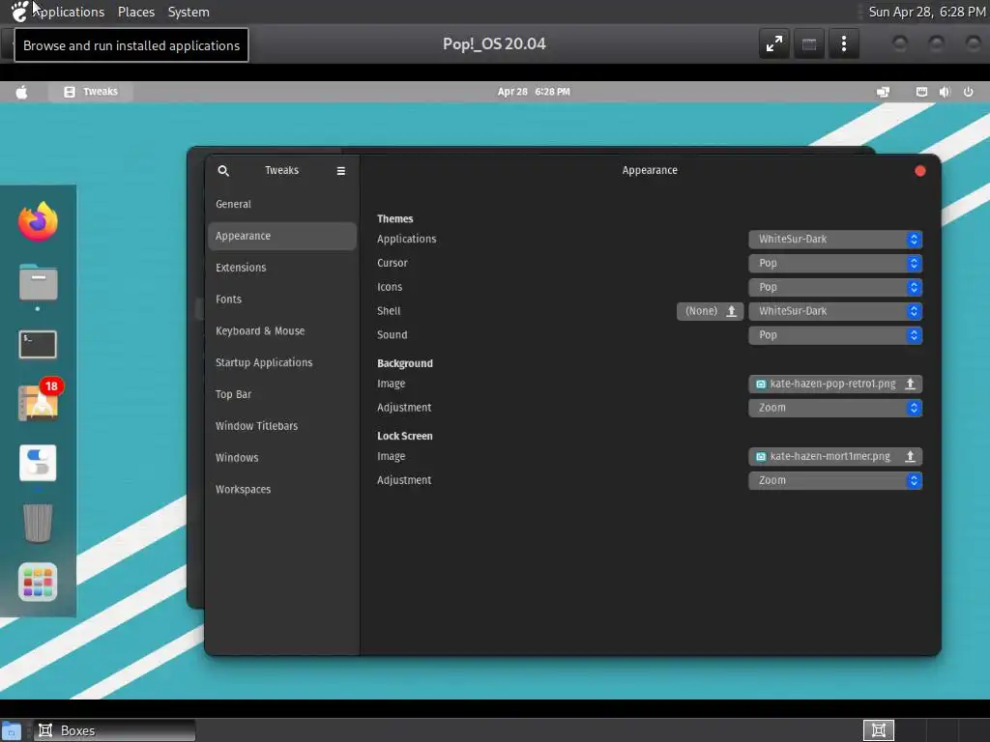Viewport: 990px width, 742px height.
Task: Click the Apr 28 6:28 PM clock
Action: pyautogui.click(x=534, y=92)
